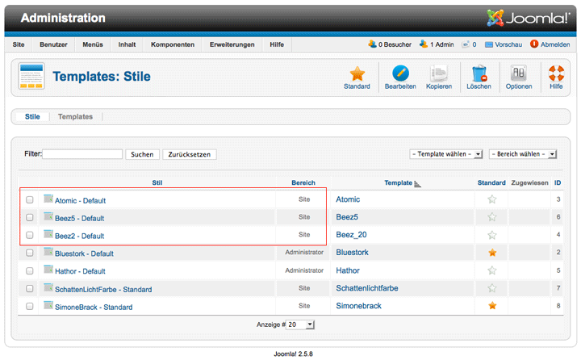This screenshot has height=360, width=581.
Task: Click the Vorschau monitor icon
Action: click(489, 44)
